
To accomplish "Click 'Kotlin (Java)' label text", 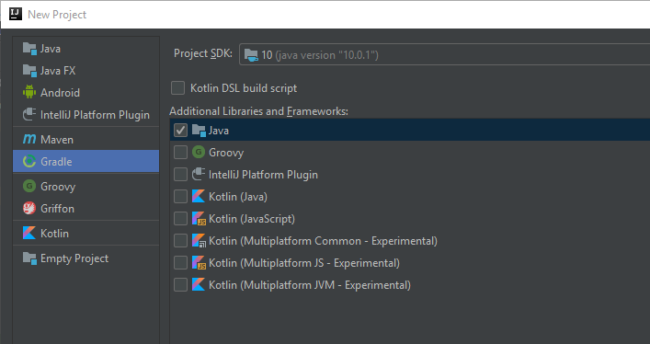I will point(238,197).
